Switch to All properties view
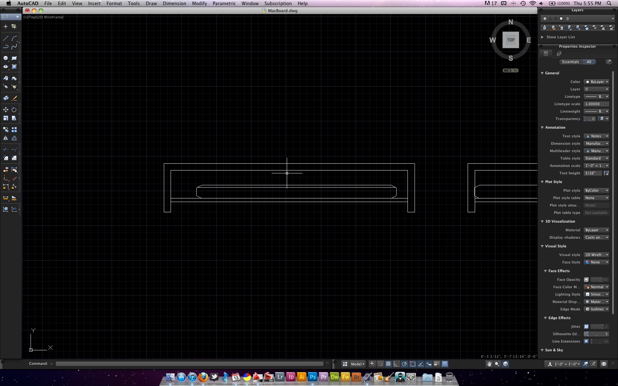618x386 pixels. click(589, 62)
